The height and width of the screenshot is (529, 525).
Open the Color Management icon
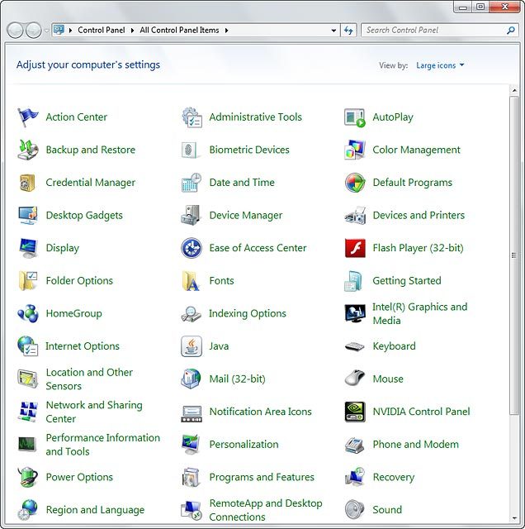355,150
